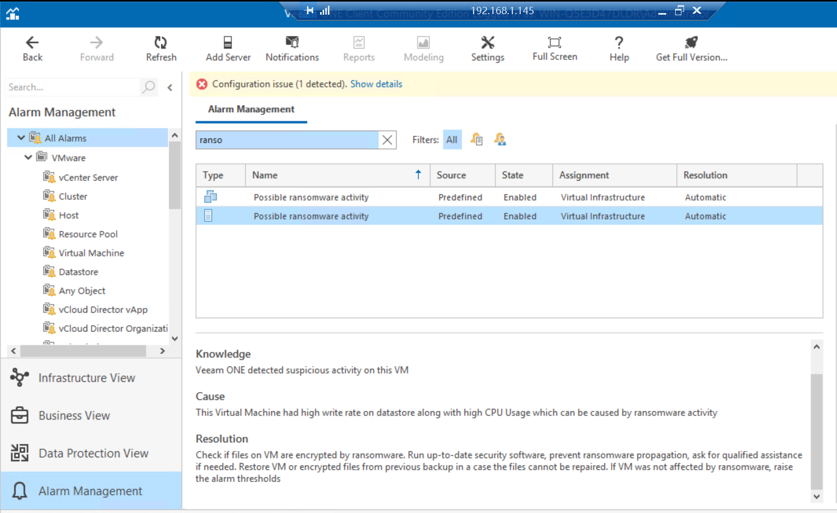This screenshot has width=837, height=513.
Task: Click the remote session signal strength icon
Action: point(325,10)
